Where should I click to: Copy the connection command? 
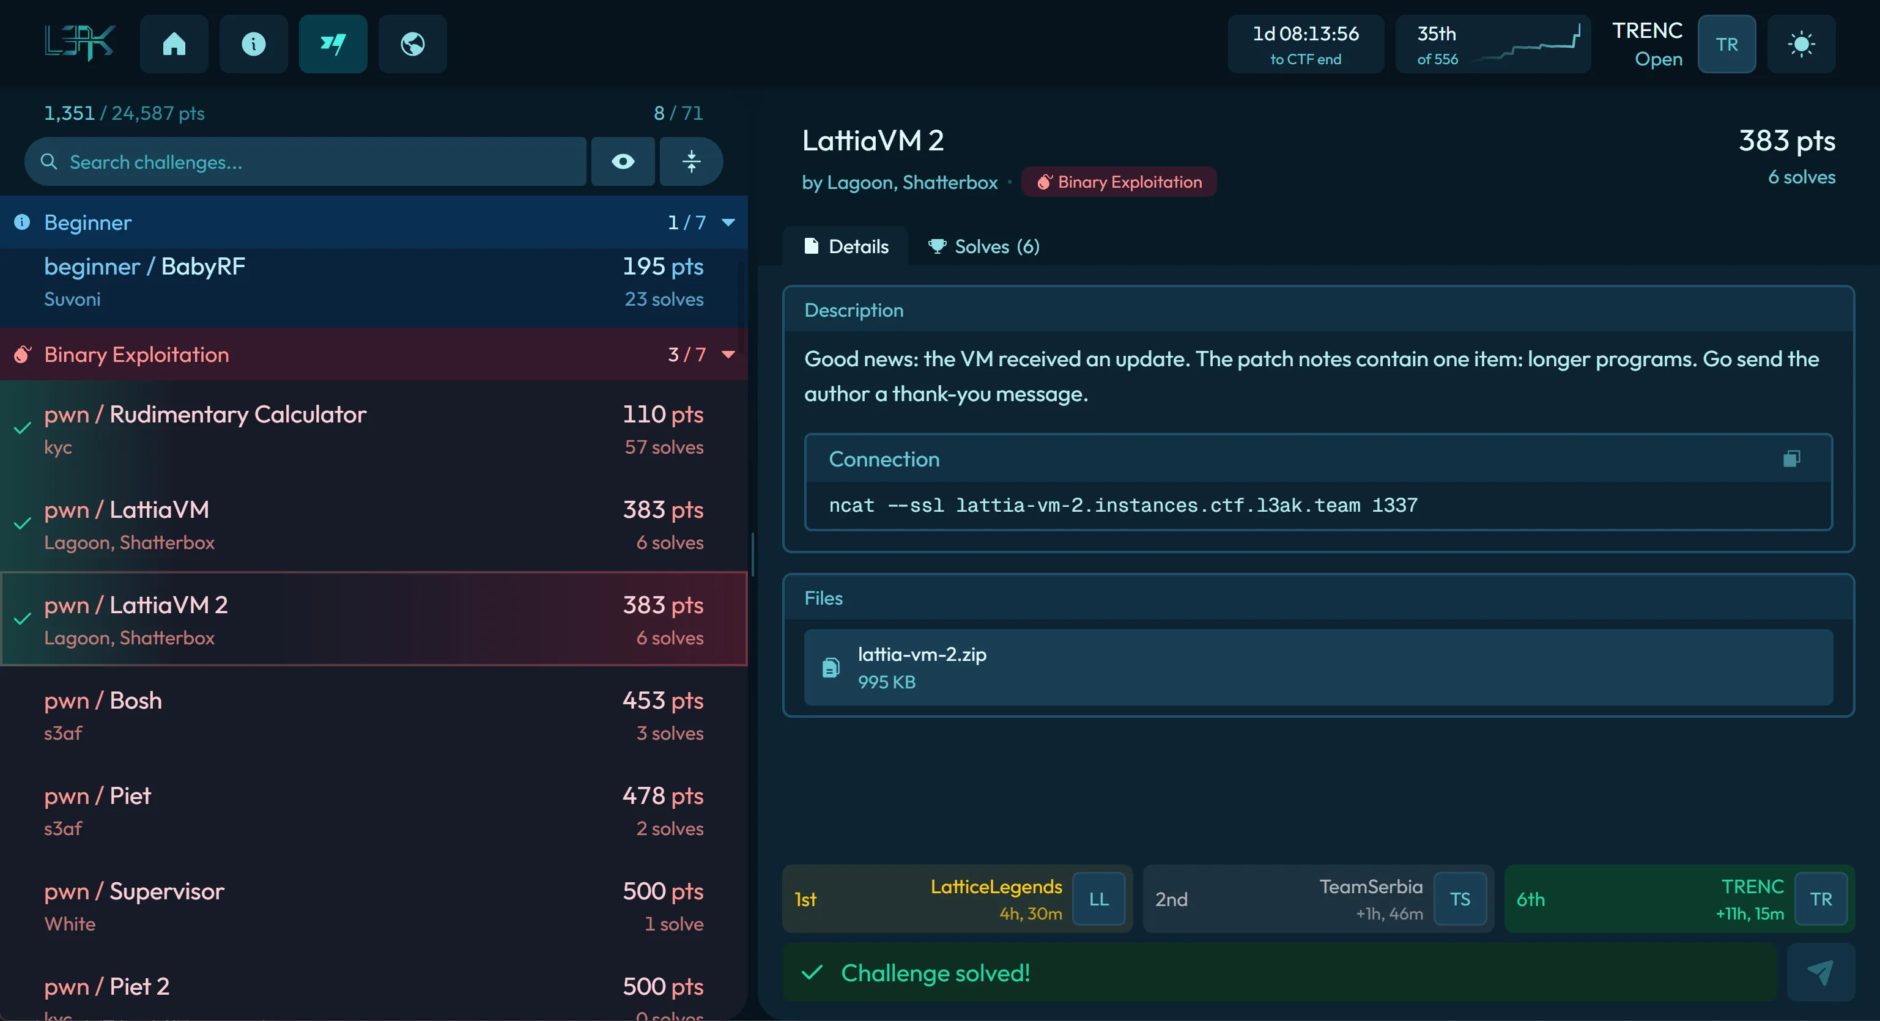click(x=1792, y=459)
